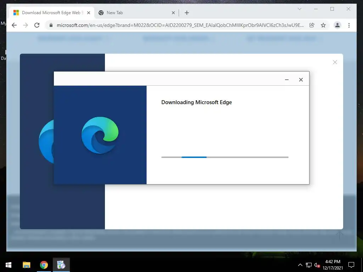The width and height of the screenshot is (363, 272).
Task: Click the address bar URL
Action: point(180,25)
